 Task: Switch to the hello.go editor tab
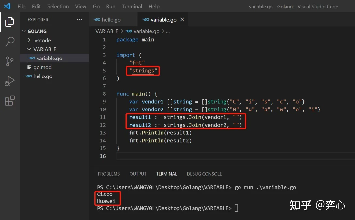point(113,20)
